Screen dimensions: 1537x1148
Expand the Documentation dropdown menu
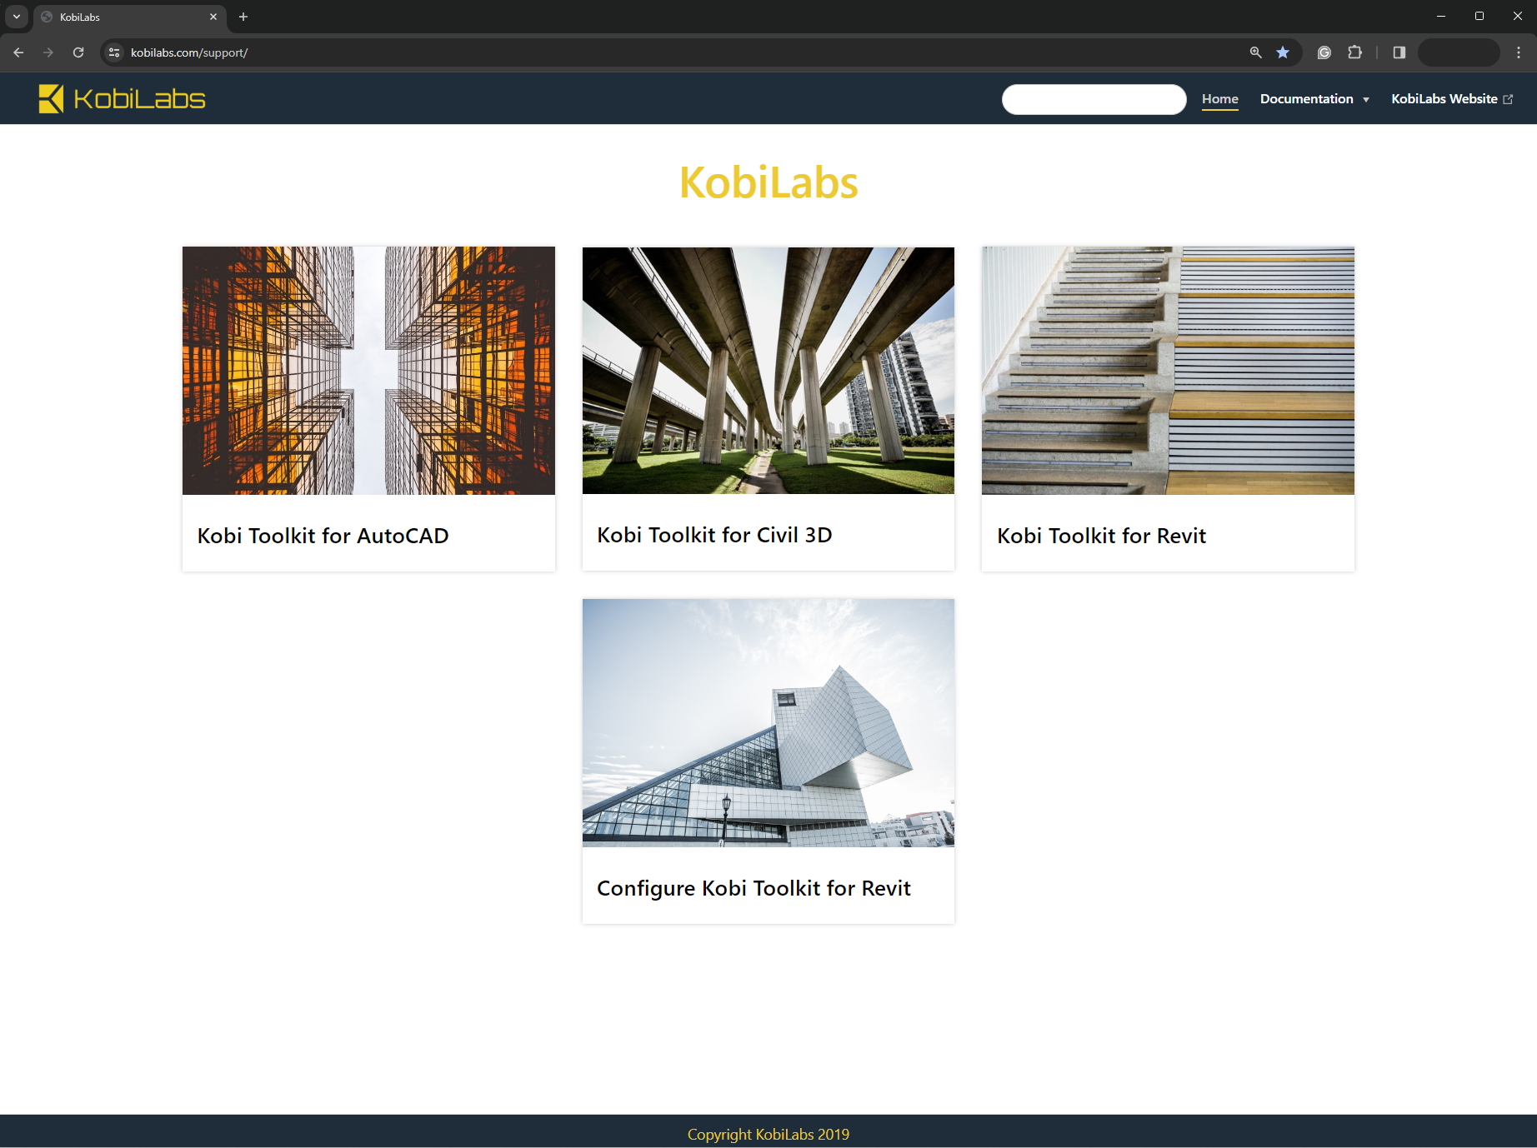pyautogui.click(x=1314, y=98)
